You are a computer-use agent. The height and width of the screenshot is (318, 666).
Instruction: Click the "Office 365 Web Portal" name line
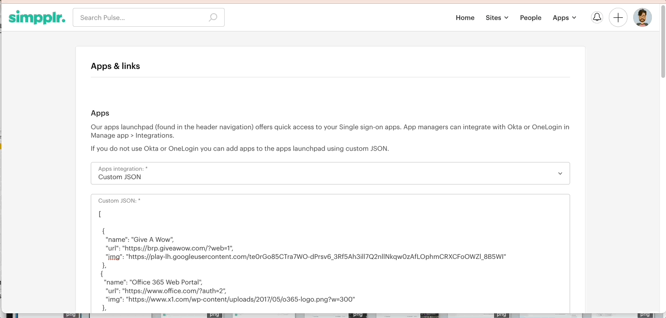153,282
